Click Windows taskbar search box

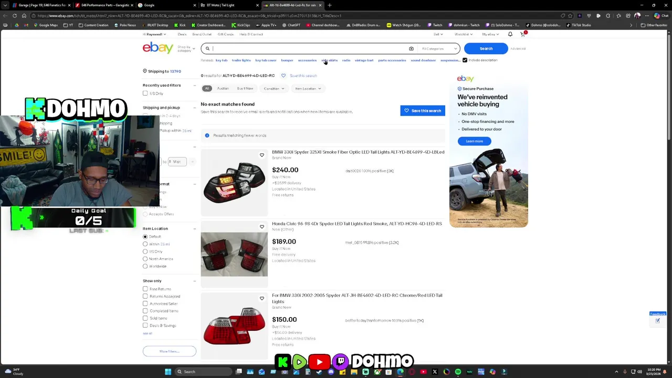click(202, 372)
